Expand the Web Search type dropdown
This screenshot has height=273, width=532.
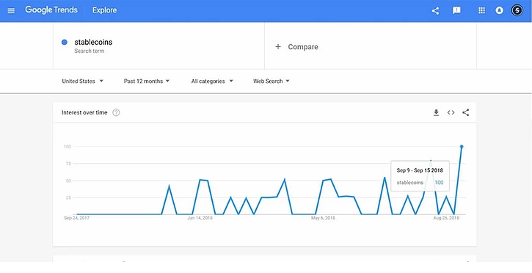coord(271,81)
